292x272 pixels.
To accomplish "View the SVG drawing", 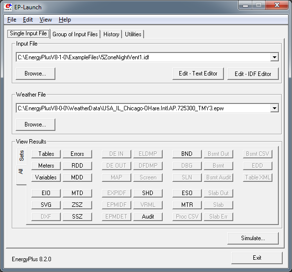I will (46, 205).
